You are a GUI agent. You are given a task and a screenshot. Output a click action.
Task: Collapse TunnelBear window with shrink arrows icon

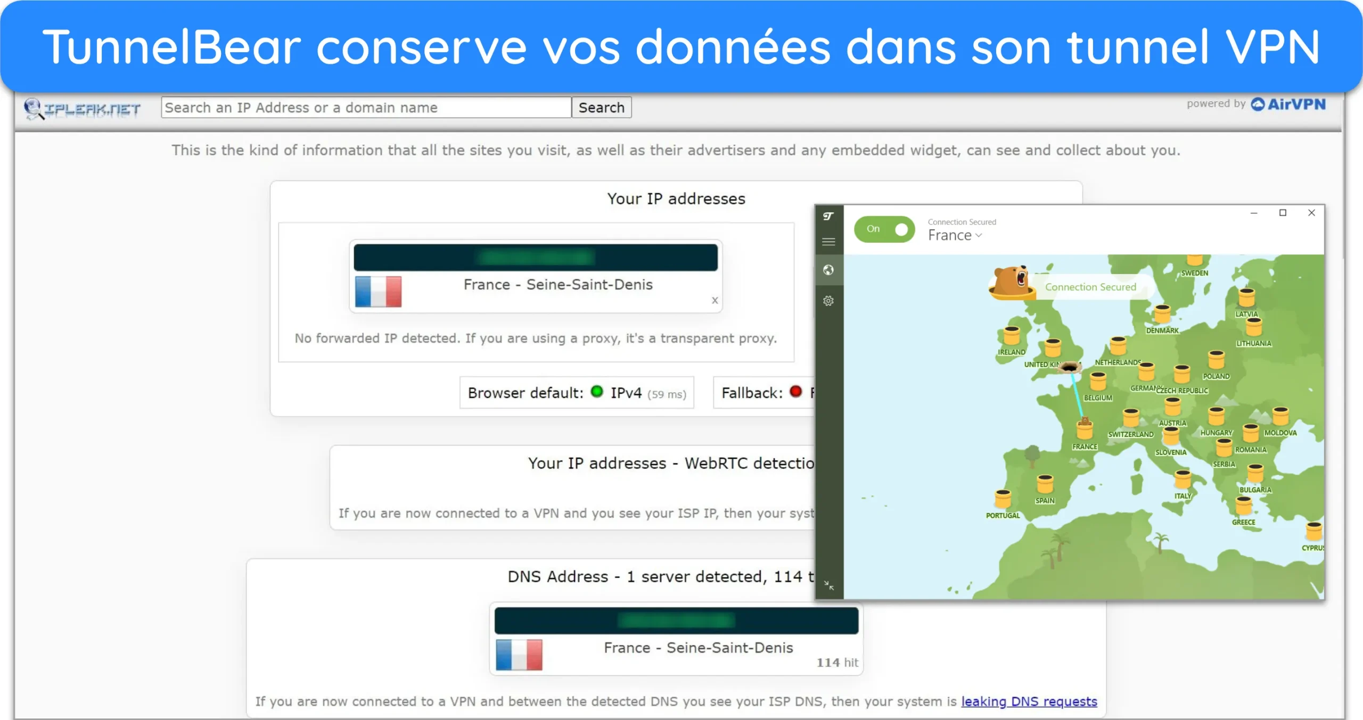point(829,585)
